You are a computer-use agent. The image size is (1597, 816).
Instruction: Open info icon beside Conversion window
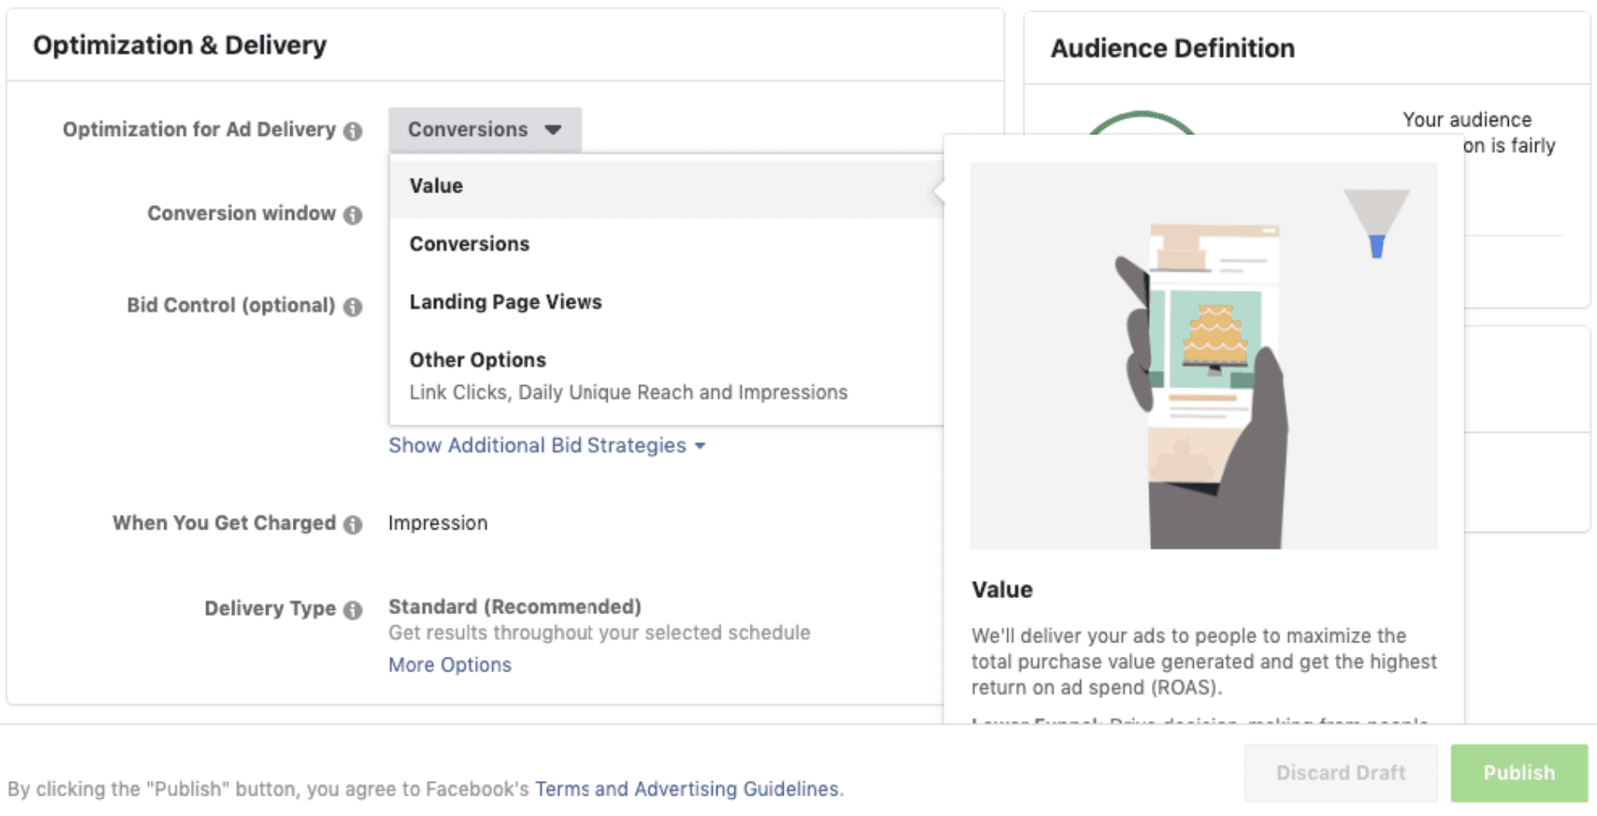click(353, 215)
